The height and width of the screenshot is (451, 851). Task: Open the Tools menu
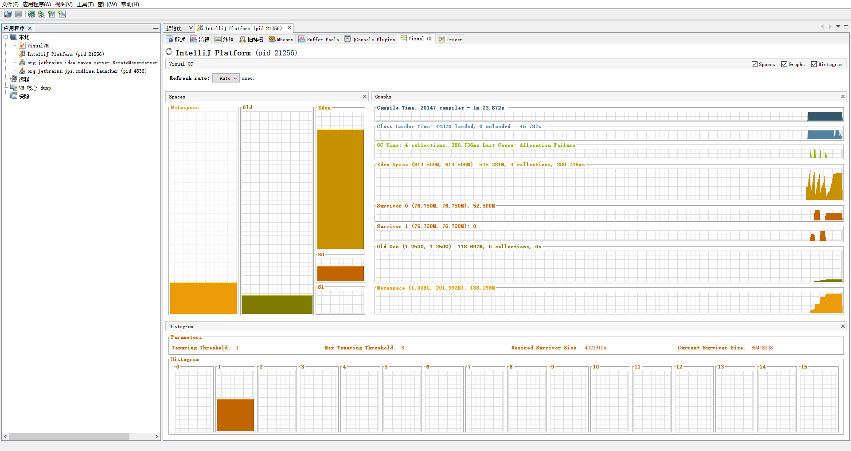85,4
